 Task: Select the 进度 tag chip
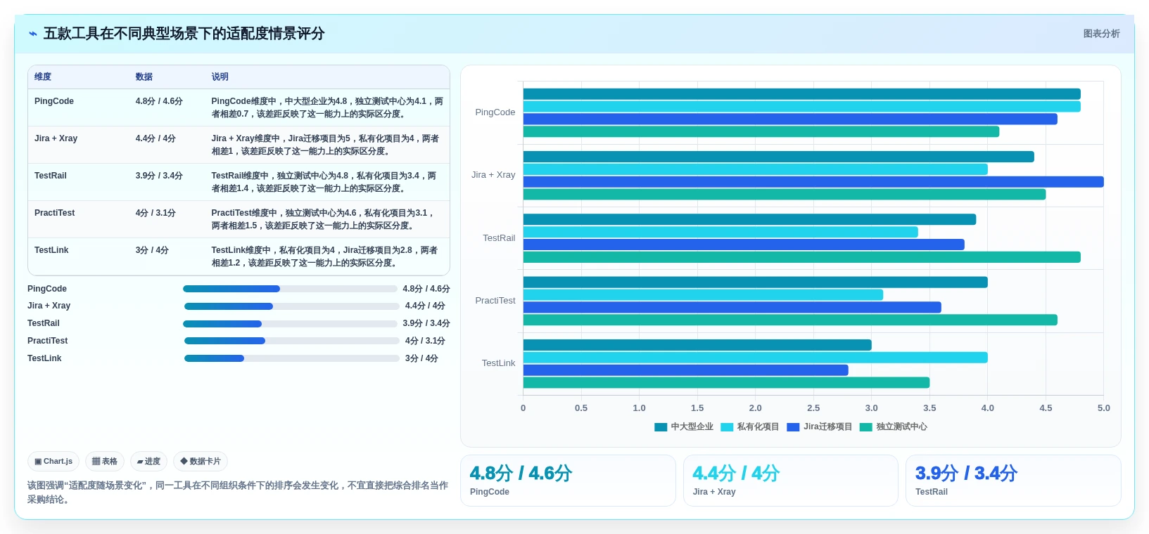click(x=148, y=462)
